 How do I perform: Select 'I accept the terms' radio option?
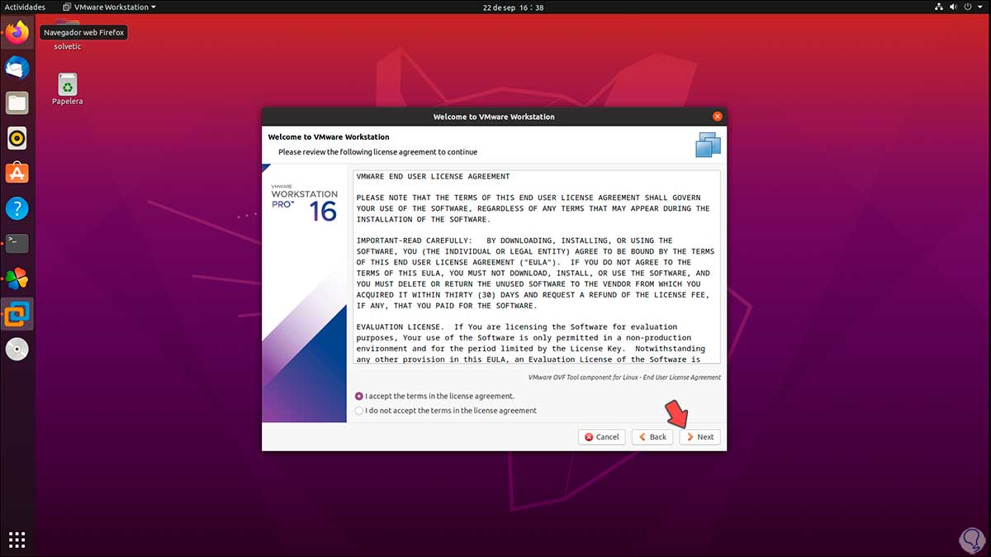click(359, 397)
